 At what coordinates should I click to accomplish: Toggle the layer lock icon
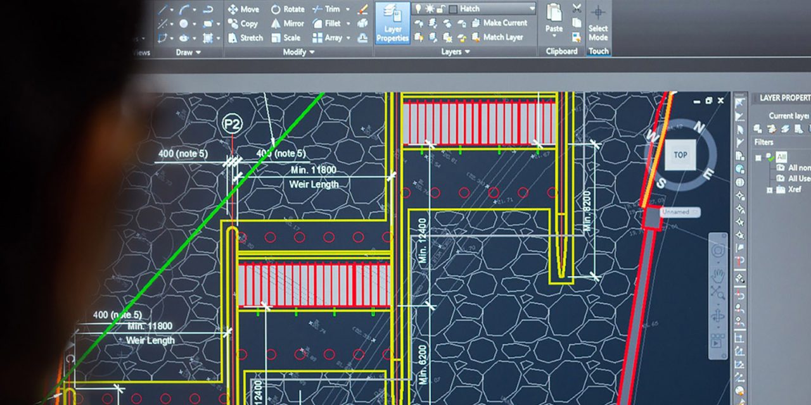(x=442, y=8)
